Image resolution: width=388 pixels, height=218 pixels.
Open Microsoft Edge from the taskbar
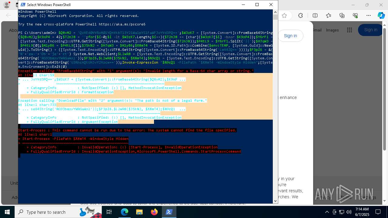tap(125, 212)
